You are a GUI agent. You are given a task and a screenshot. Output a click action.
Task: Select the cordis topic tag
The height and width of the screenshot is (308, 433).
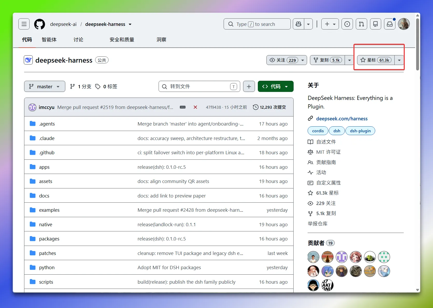tap(318, 131)
